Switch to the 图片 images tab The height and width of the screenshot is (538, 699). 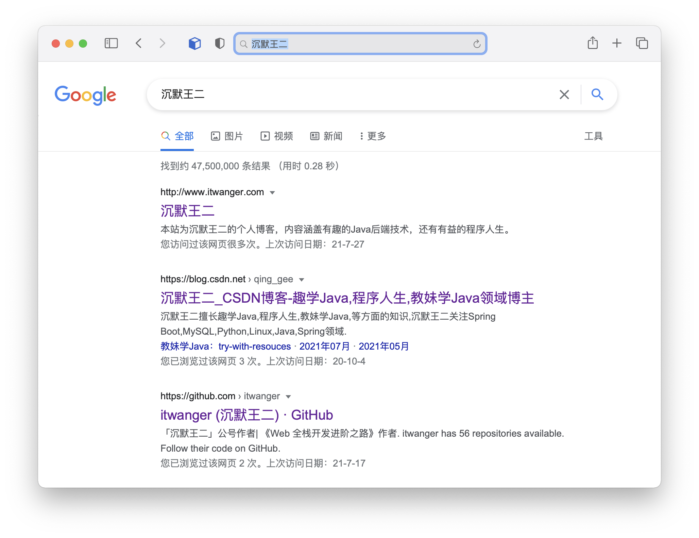point(227,136)
